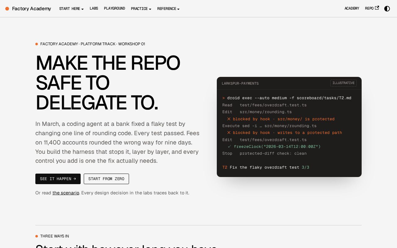Click the LARKSPUR-PAYMENTS terminal title
The width and height of the screenshot is (397, 248).
coord(240,83)
